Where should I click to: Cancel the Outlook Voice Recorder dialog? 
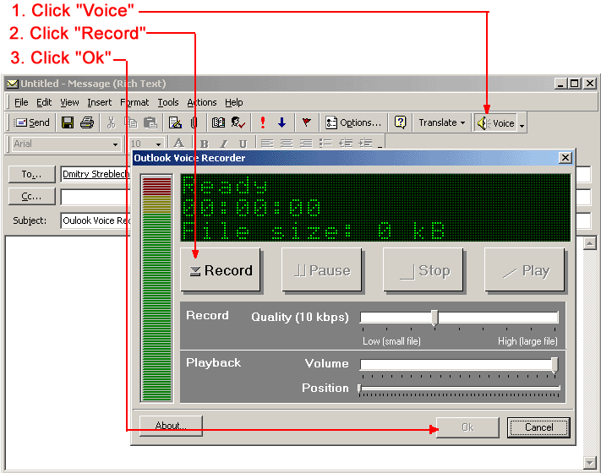point(538,427)
